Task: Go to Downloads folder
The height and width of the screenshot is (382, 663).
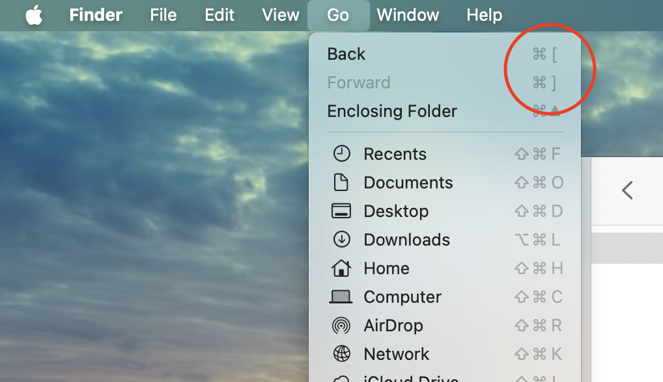Action: pos(445,240)
